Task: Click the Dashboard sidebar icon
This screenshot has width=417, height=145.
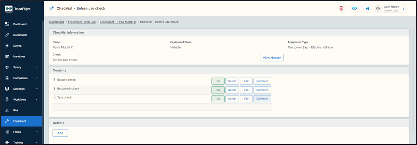Action: (7, 24)
